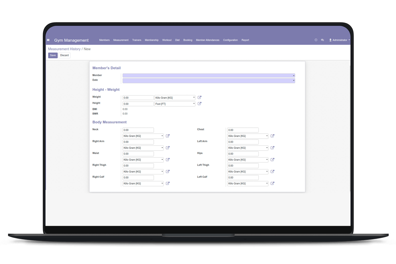Open external link for Height unit
The image size is (396, 264).
pos(200,104)
